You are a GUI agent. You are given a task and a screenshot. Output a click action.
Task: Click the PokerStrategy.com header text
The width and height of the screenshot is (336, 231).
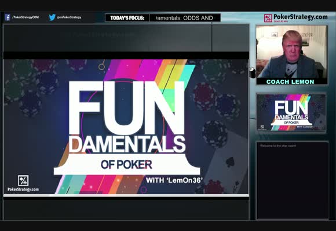pyautogui.click(x=301, y=17)
